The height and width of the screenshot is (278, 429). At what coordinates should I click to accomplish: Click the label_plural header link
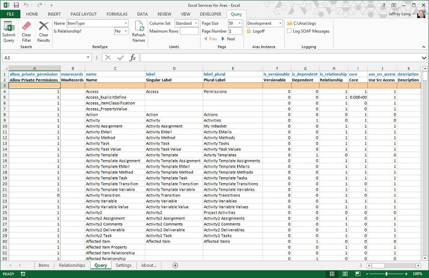[x=214, y=74]
